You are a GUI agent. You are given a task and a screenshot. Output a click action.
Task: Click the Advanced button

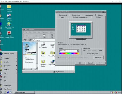pos(98,58)
